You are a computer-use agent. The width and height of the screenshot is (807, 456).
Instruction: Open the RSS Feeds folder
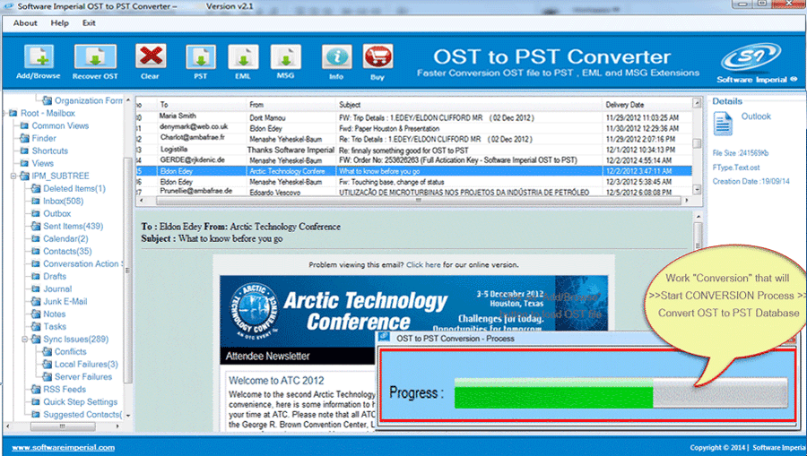tap(65, 390)
